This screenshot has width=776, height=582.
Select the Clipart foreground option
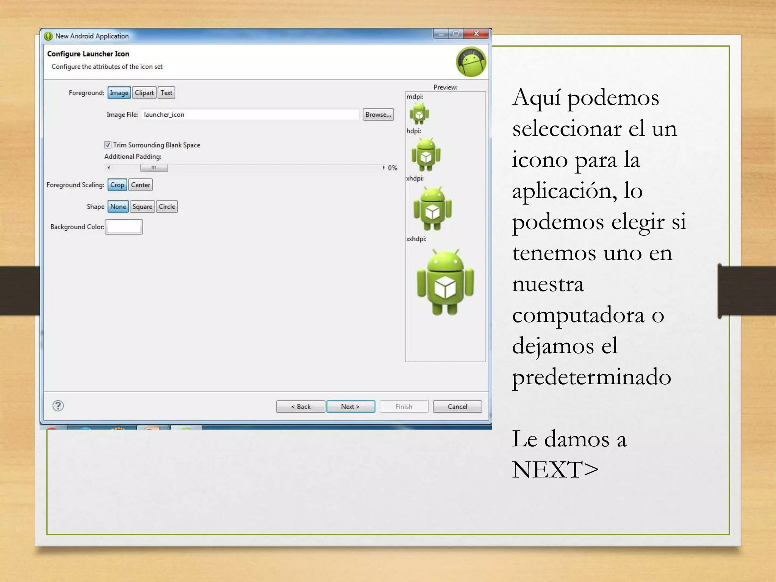point(144,93)
